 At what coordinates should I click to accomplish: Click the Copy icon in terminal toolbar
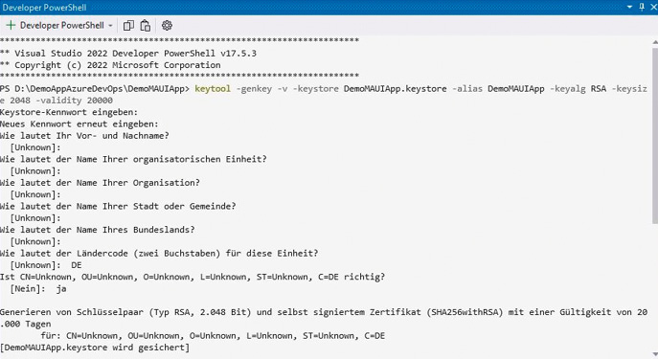[128, 26]
